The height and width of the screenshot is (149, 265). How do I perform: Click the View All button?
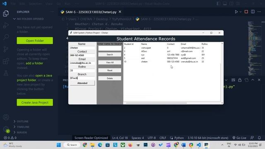[110, 62]
